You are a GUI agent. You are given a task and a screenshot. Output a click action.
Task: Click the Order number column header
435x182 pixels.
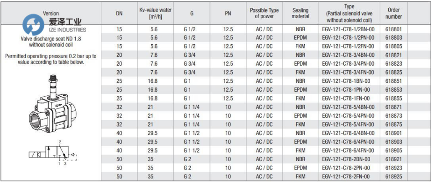click(x=394, y=13)
